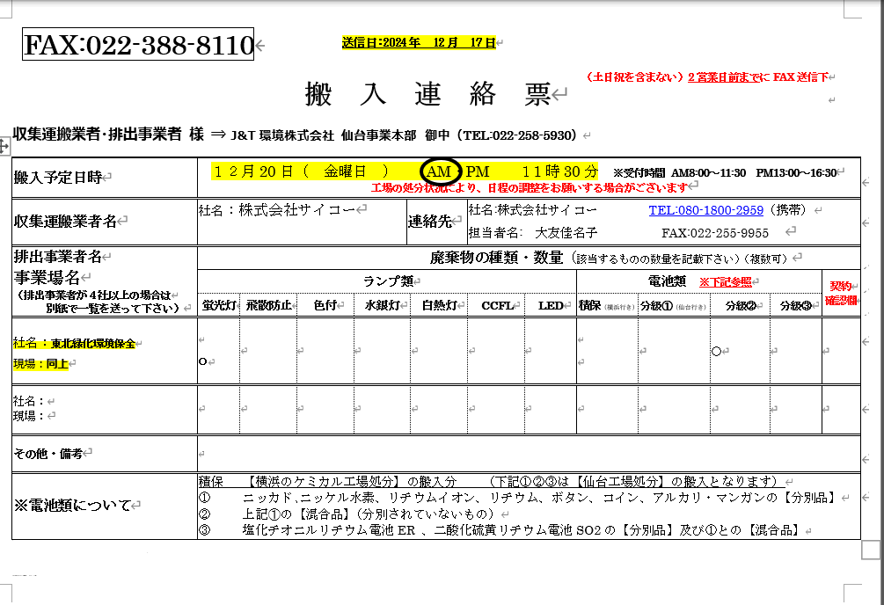Click the FAX:022-388-8110 text box
Image resolution: width=884 pixels, height=605 pixels.
coord(138,46)
